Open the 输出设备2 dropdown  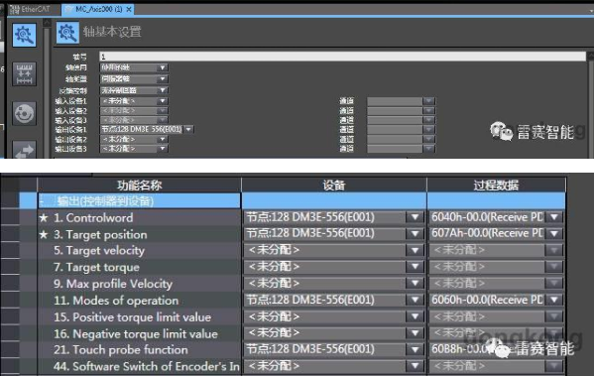click(163, 139)
